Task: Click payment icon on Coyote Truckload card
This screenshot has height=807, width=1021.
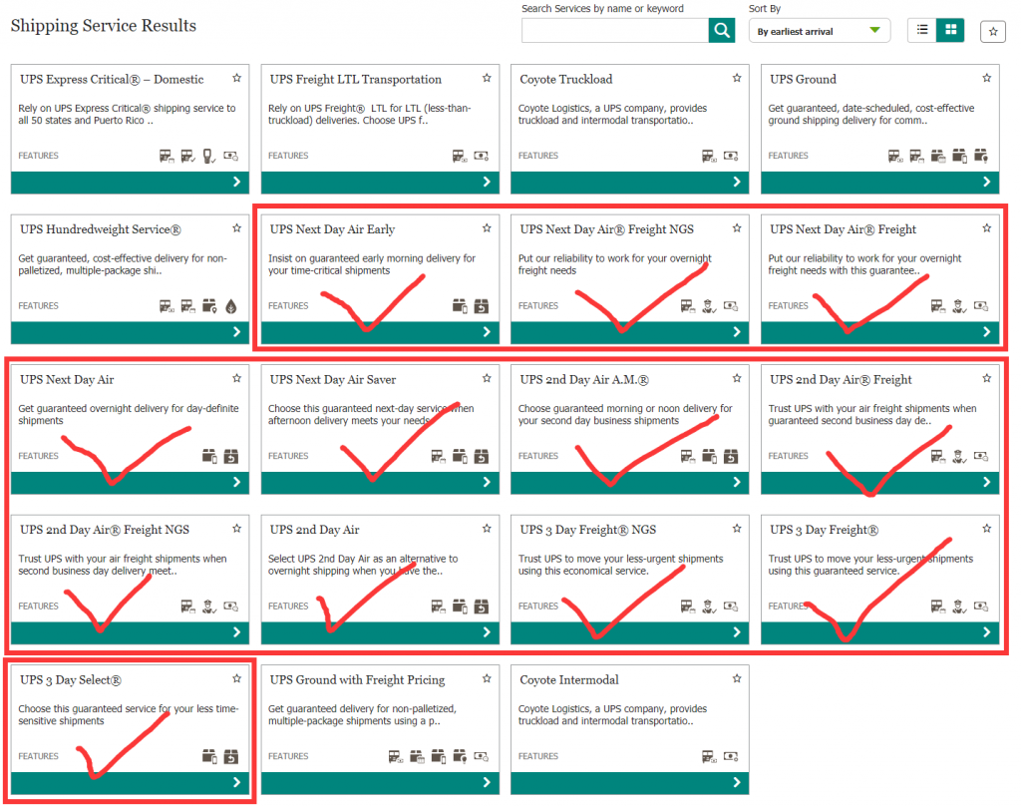Action: tap(731, 156)
